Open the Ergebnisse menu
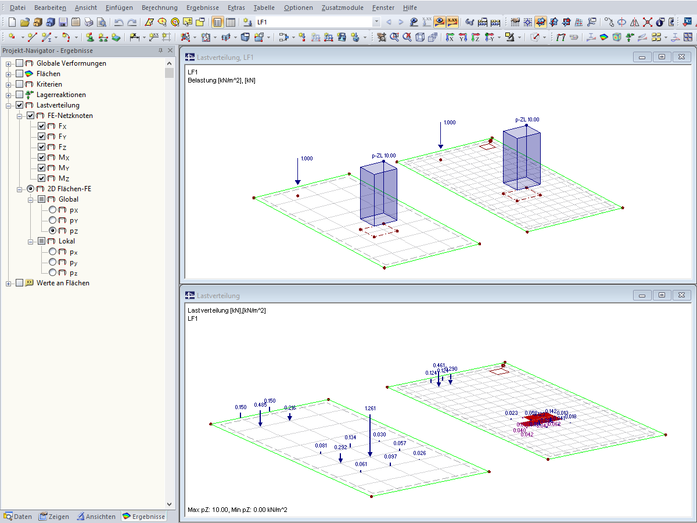Screen dimensions: 697x523 pos(203,8)
